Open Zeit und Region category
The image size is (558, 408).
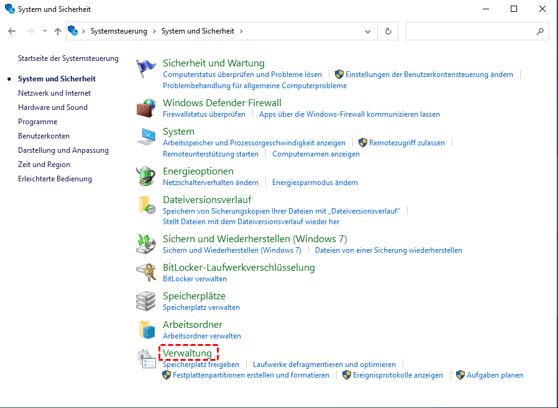click(x=44, y=165)
